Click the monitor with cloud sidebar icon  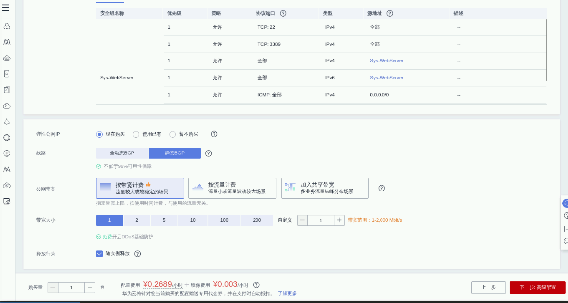(7, 202)
